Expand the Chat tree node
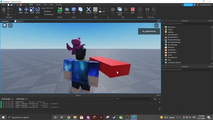 tap(163, 60)
